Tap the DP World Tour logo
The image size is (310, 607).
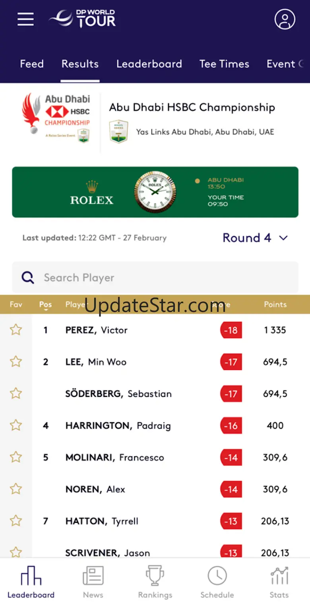pos(82,19)
